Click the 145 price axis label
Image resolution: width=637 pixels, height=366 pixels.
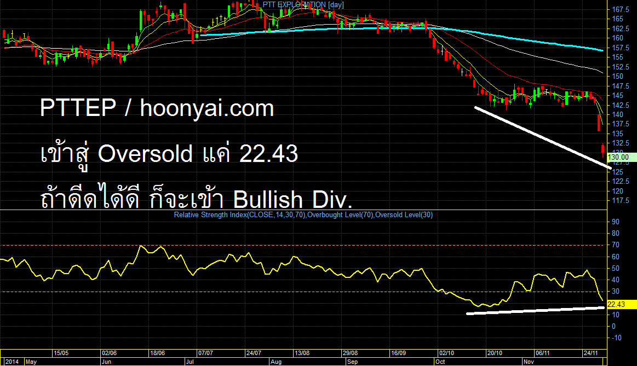[617, 95]
